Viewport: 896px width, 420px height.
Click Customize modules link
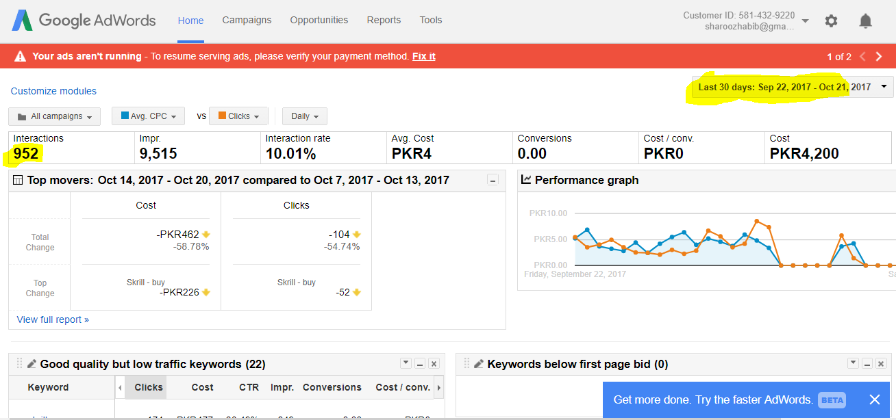(x=53, y=91)
